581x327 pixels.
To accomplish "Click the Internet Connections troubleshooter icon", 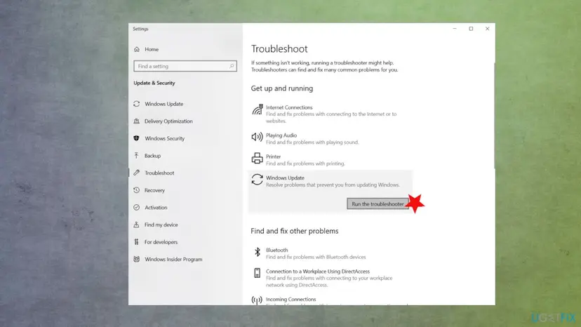I will pyautogui.click(x=257, y=109).
